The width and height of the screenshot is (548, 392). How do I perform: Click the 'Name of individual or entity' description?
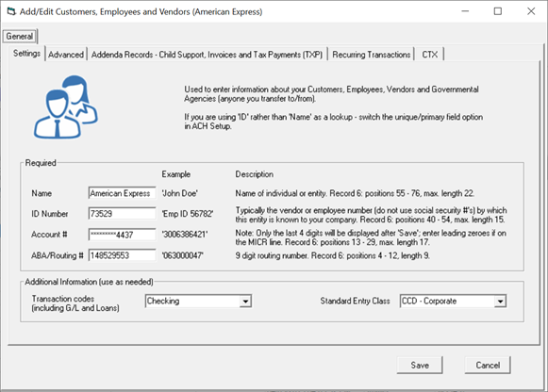[355, 193]
